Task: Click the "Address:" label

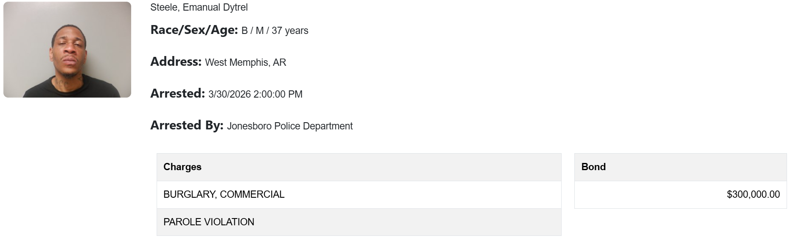Action: (176, 62)
